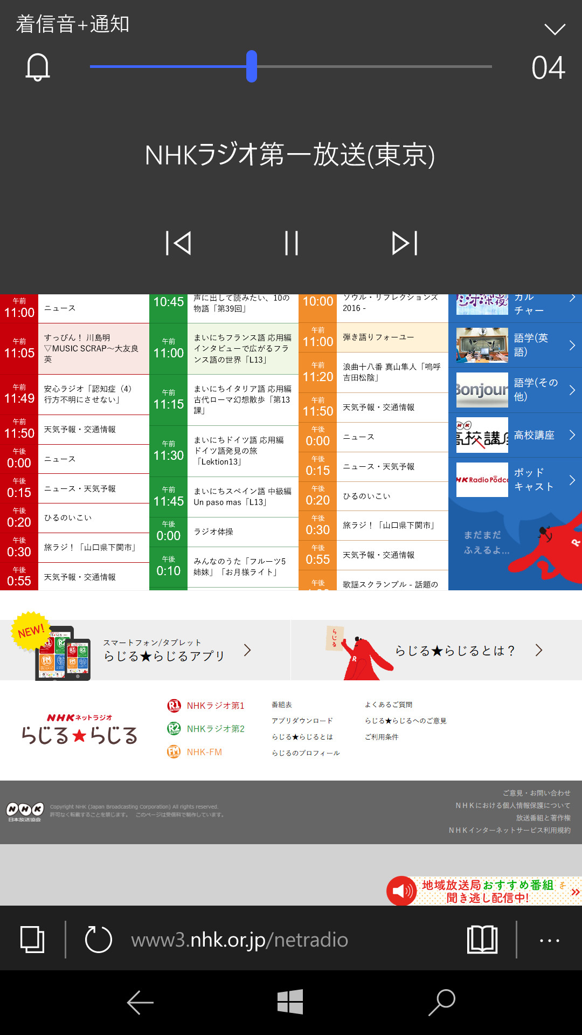Skip to previous track
The width and height of the screenshot is (582, 1035).
(178, 243)
